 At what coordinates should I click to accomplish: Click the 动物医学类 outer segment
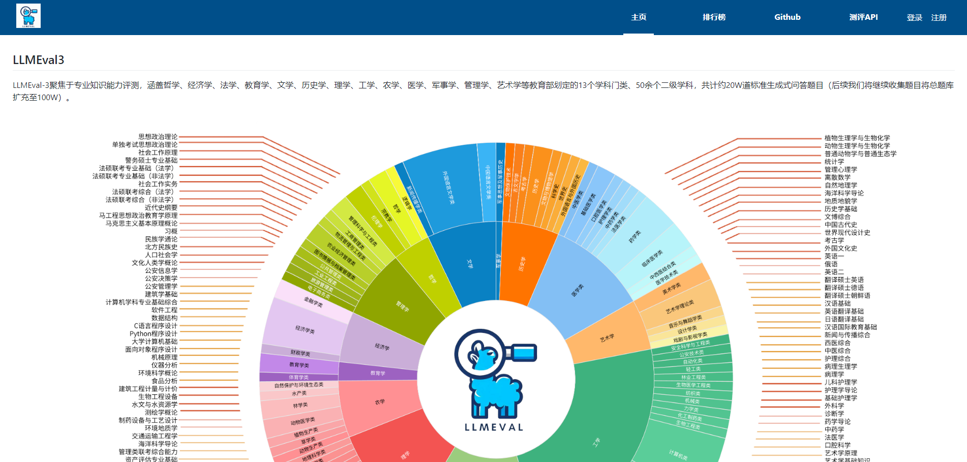(303, 421)
